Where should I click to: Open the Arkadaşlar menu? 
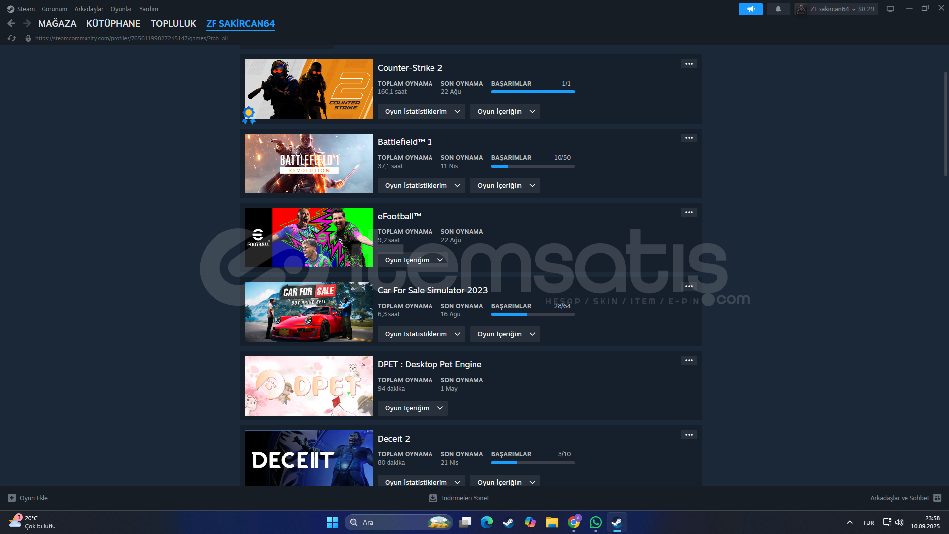(89, 9)
